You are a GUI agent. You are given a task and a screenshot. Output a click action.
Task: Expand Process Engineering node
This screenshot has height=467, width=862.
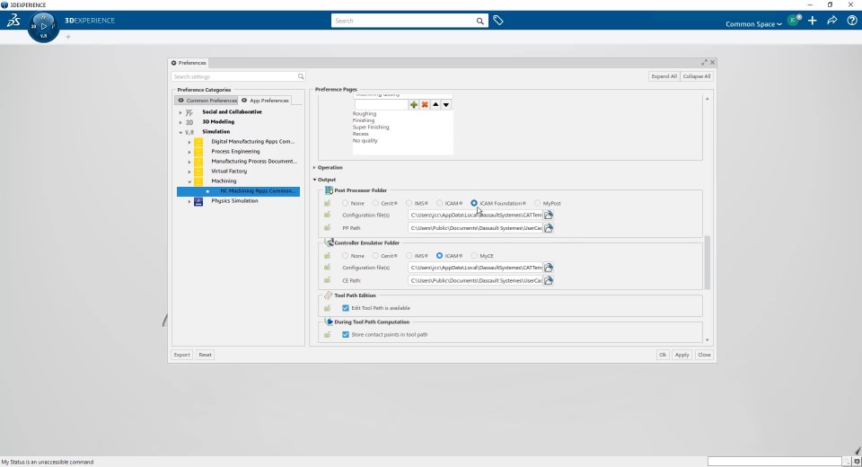pos(189,152)
